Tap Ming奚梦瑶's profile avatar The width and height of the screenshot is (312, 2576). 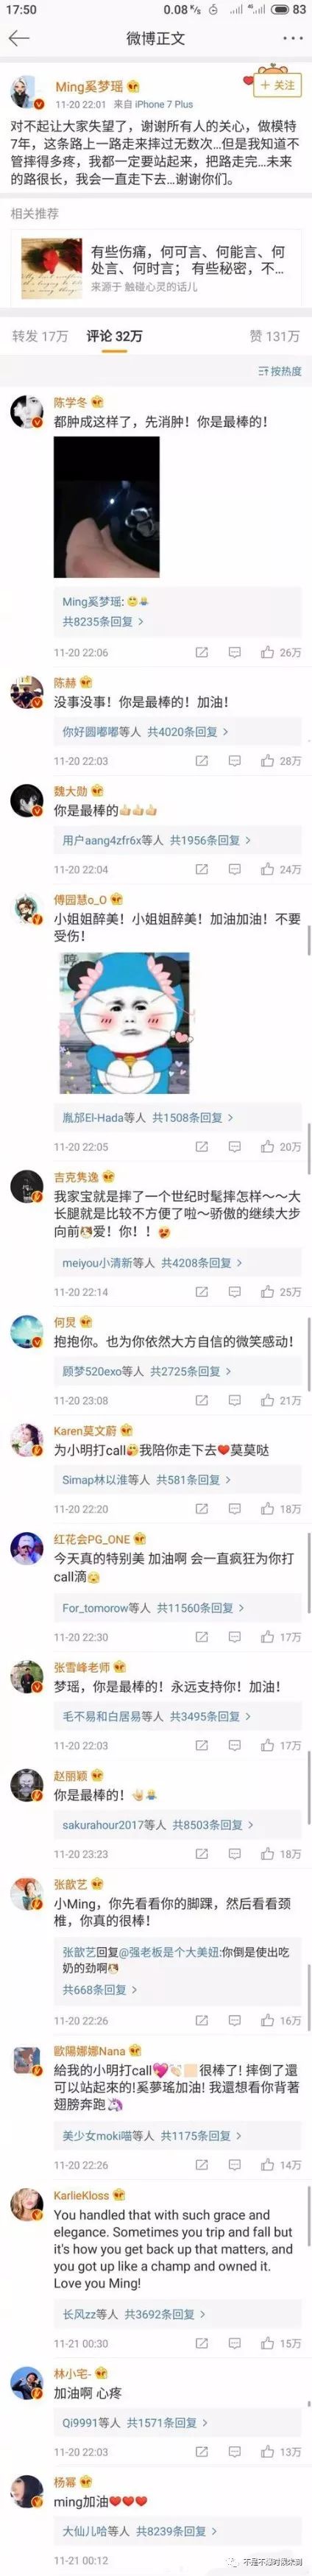click(25, 92)
